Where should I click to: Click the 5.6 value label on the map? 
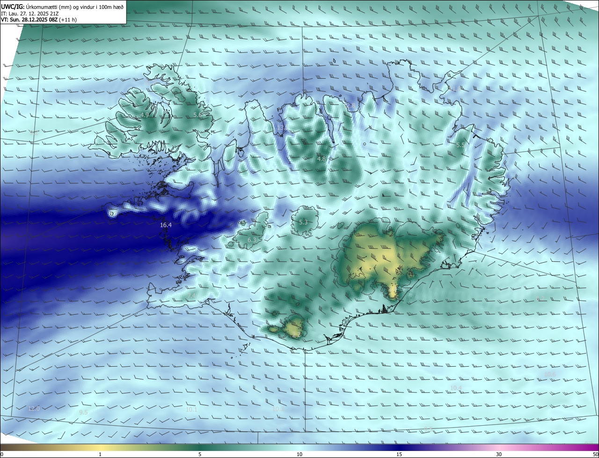coord(197,115)
